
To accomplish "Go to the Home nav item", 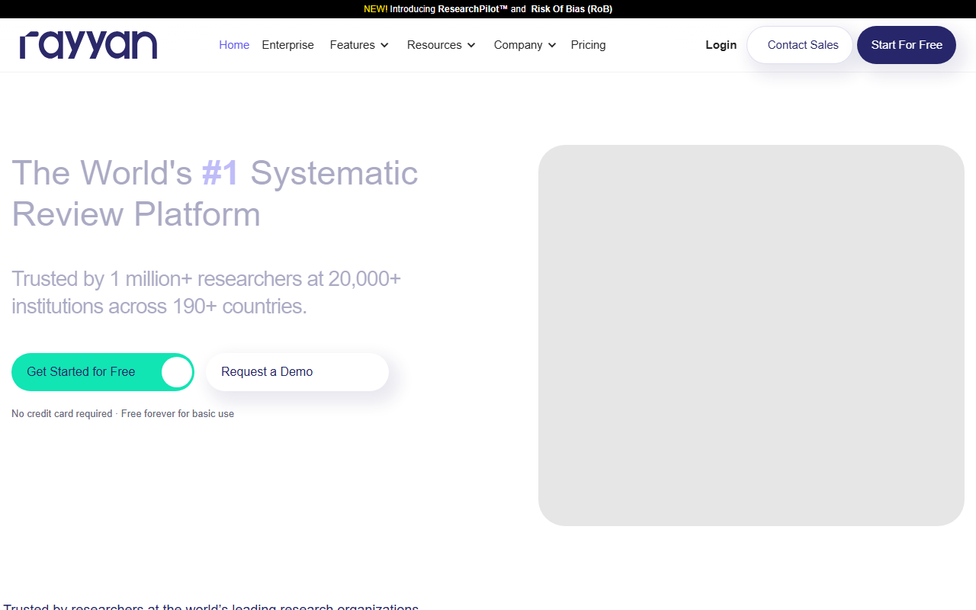I will (x=234, y=45).
